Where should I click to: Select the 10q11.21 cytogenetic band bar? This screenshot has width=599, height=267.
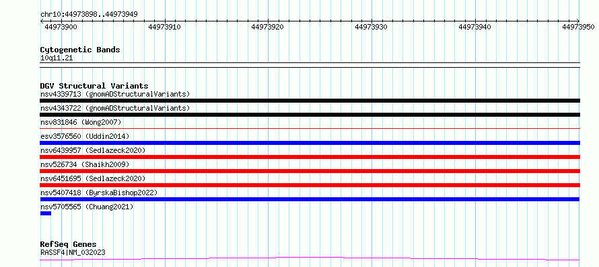[310, 65]
